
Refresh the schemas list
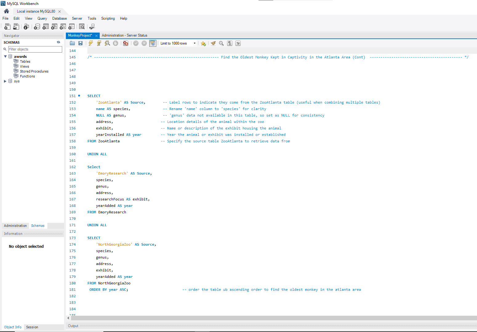tap(58, 42)
